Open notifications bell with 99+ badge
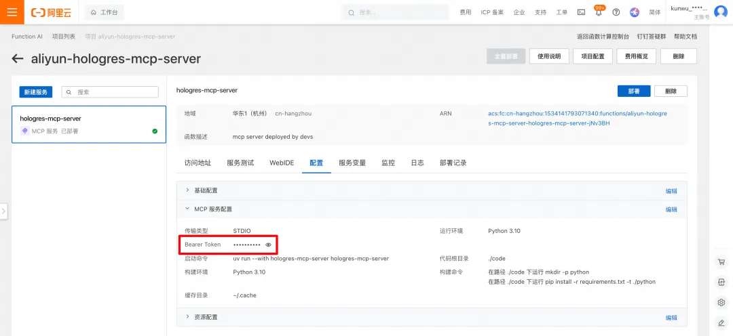Image resolution: width=733 pixels, height=336 pixels. click(599, 12)
